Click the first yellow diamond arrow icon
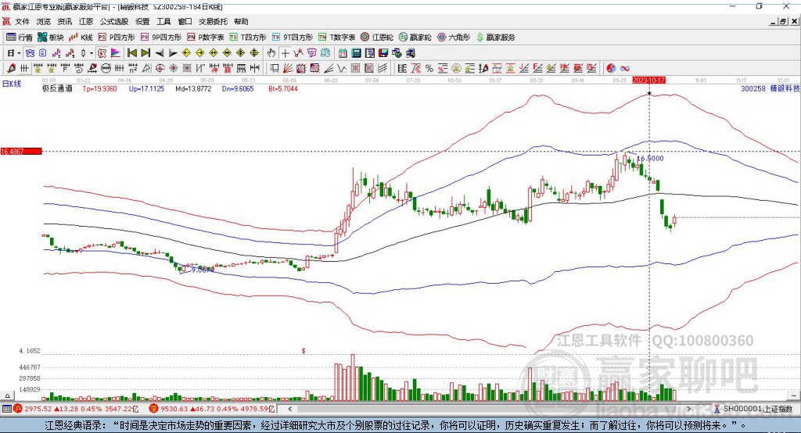Image resolution: width=801 pixels, height=433 pixels. [186, 53]
